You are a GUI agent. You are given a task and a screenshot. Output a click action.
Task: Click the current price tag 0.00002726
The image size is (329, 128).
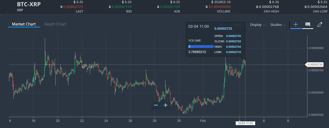point(315,65)
